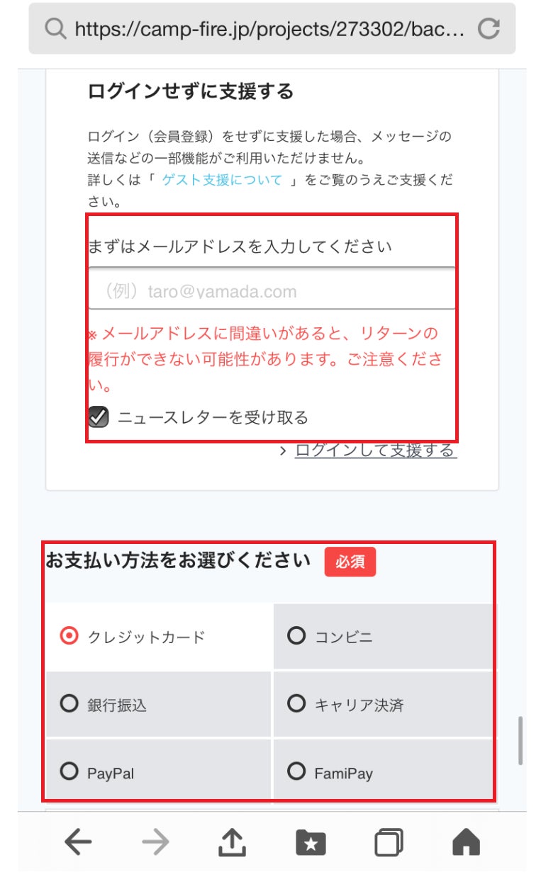Open the bookmarks folder icon
Viewport: 541px width, 879px height.
click(x=311, y=842)
